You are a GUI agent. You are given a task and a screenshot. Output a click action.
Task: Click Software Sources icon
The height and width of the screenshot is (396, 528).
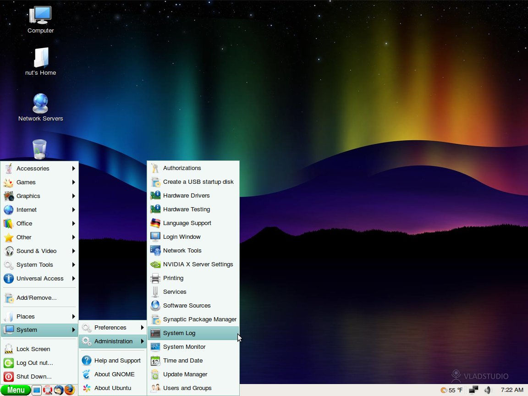click(x=155, y=305)
